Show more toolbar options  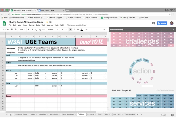click(x=86, y=30)
